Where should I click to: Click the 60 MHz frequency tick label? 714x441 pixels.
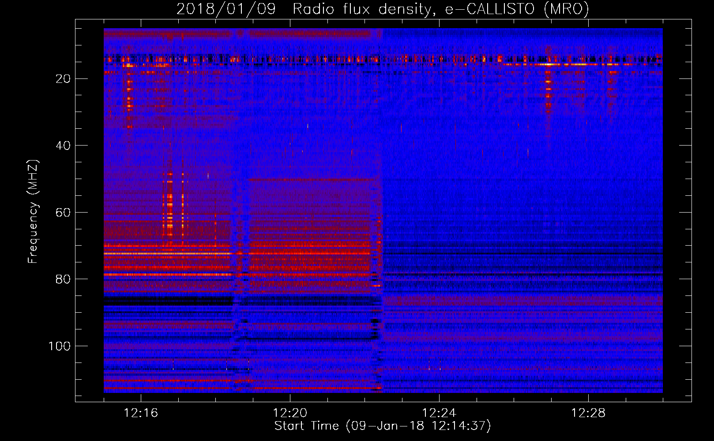[63, 213]
